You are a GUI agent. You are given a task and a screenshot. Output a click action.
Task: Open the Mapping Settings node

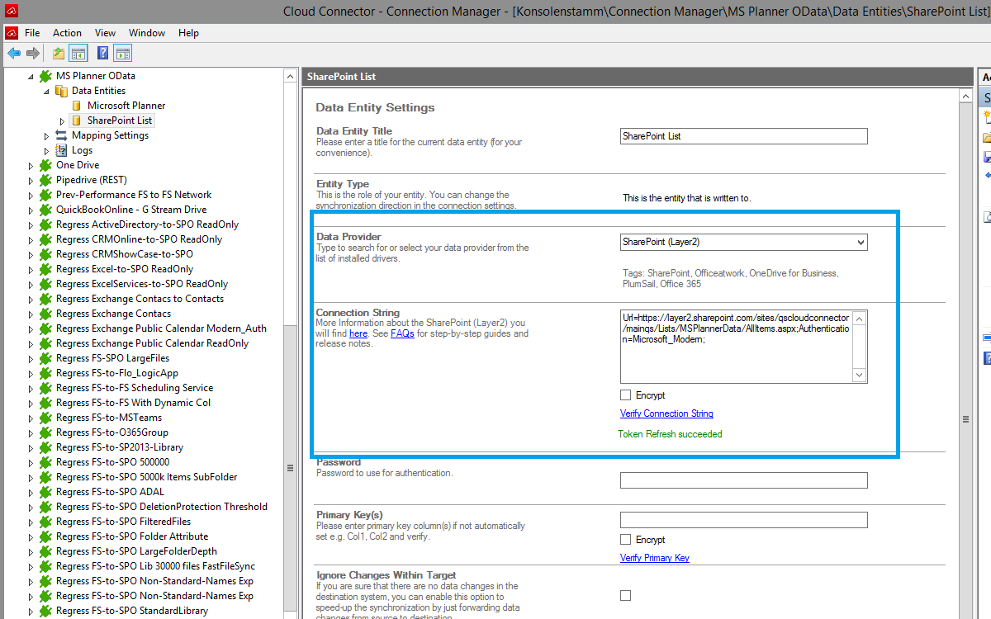click(x=110, y=135)
